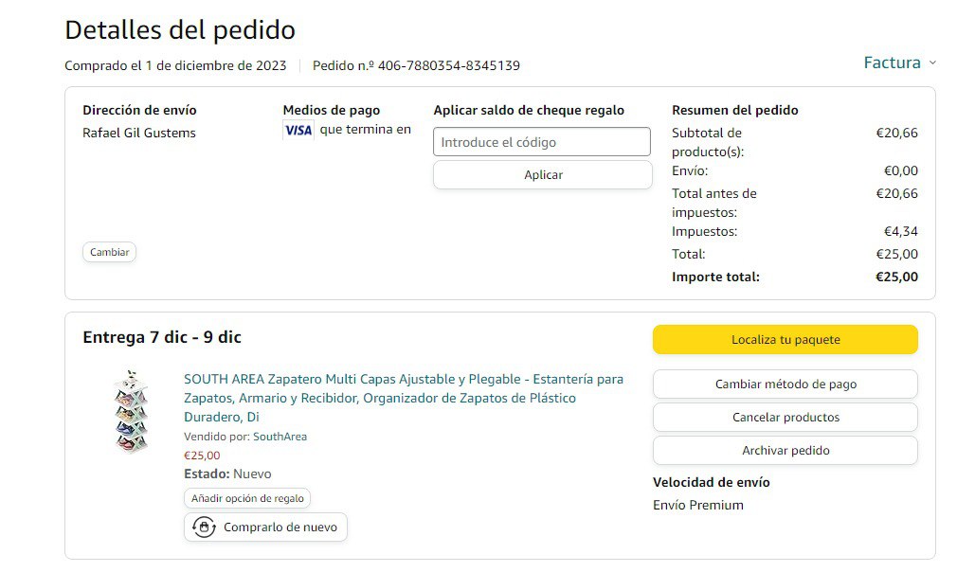This screenshot has width=957, height=572.
Task: Click the circular buy-again arrow icon
Action: (204, 527)
